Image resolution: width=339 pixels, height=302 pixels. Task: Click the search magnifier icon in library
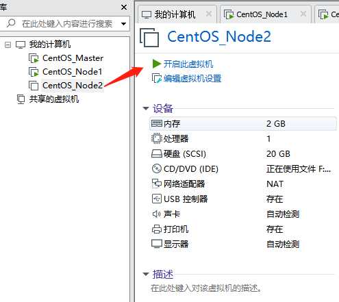coord(11,23)
